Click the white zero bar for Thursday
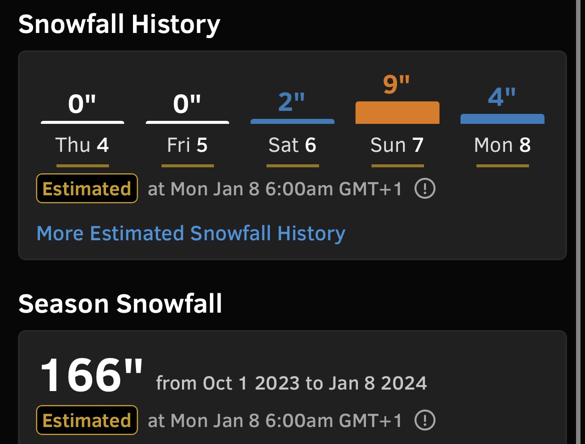 point(82,122)
